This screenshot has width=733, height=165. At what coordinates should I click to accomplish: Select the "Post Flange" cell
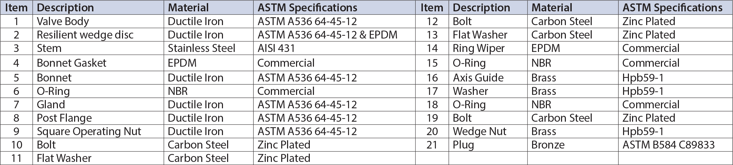pos(64,118)
